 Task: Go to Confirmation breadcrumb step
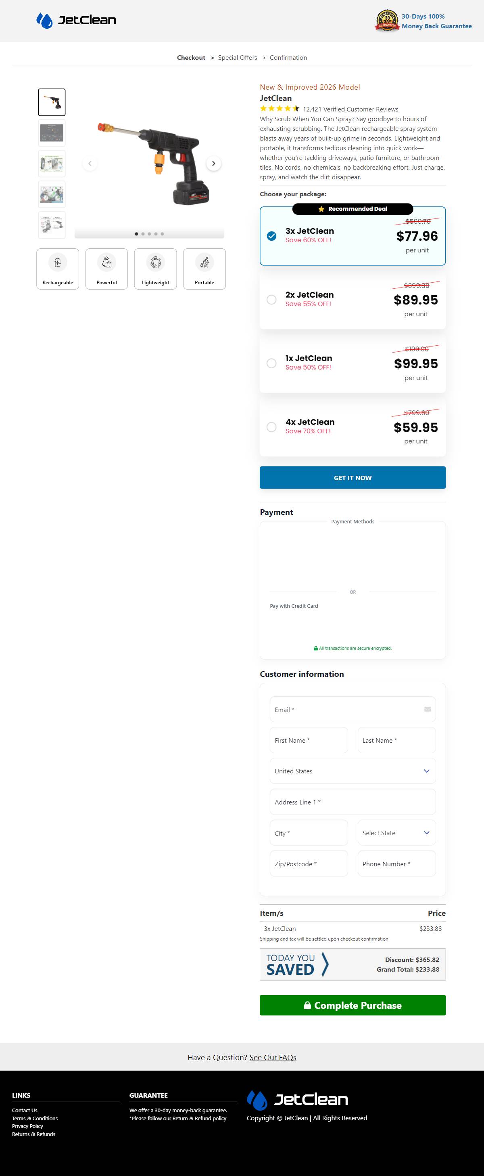tap(288, 57)
